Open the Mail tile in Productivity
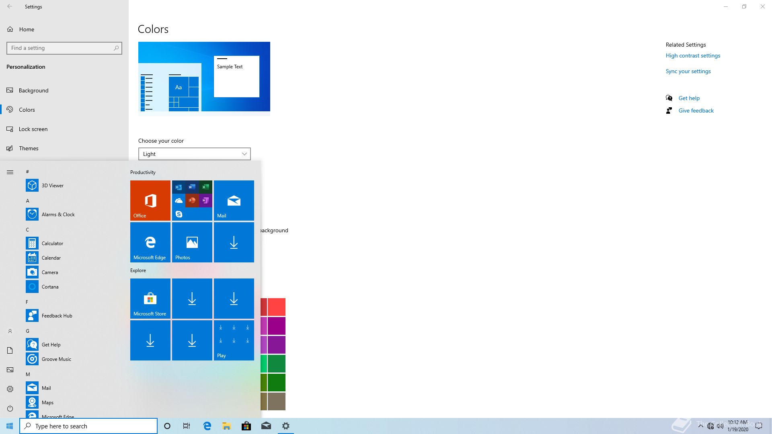 (x=234, y=201)
